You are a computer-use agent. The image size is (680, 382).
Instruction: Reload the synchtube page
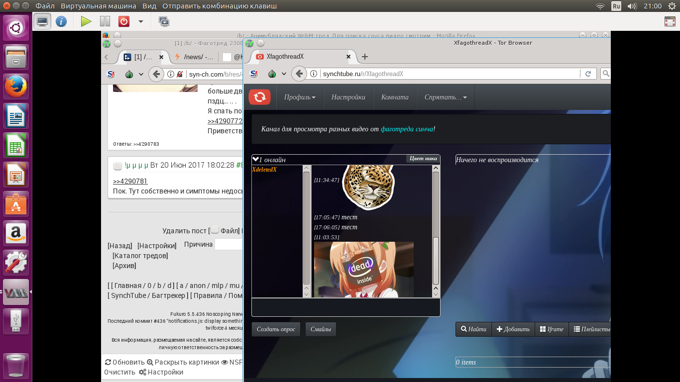click(588, 74)
